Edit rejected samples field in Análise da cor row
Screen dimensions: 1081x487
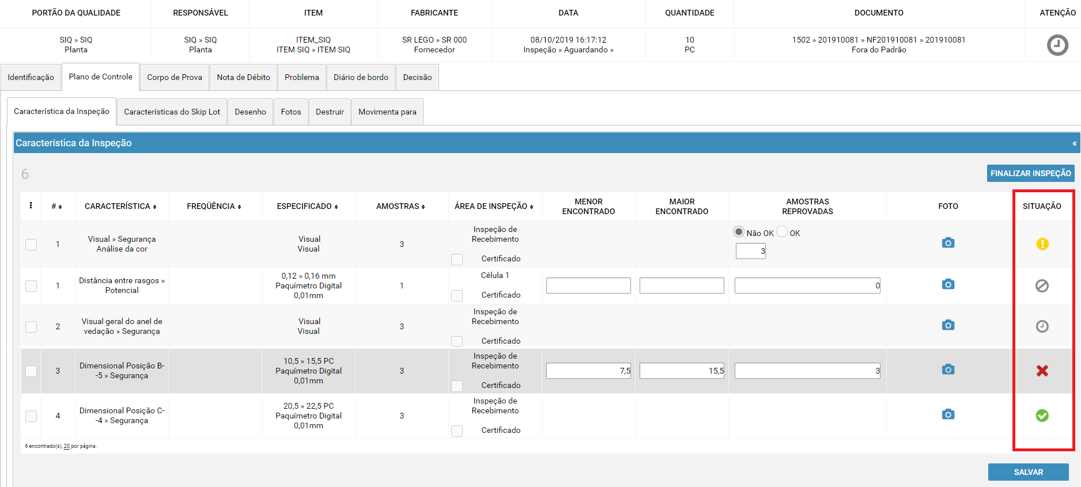(x=751, y=251)
